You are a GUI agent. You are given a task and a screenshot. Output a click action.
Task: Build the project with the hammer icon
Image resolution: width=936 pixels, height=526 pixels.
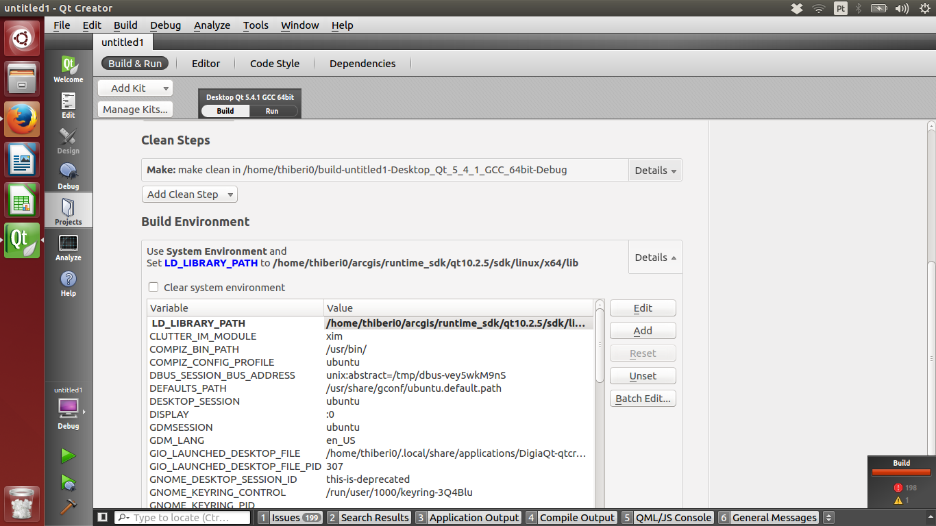69,507
